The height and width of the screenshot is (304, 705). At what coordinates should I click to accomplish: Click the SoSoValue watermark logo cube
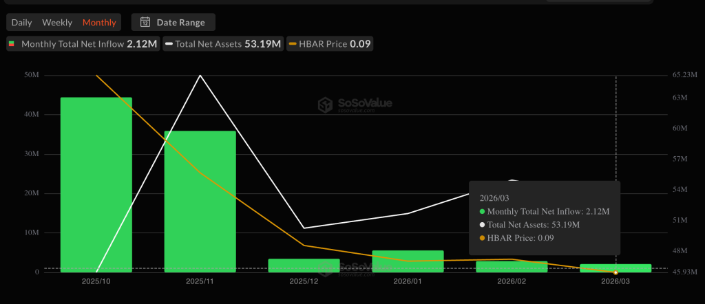pyautogui.click(x=325, y=105)
